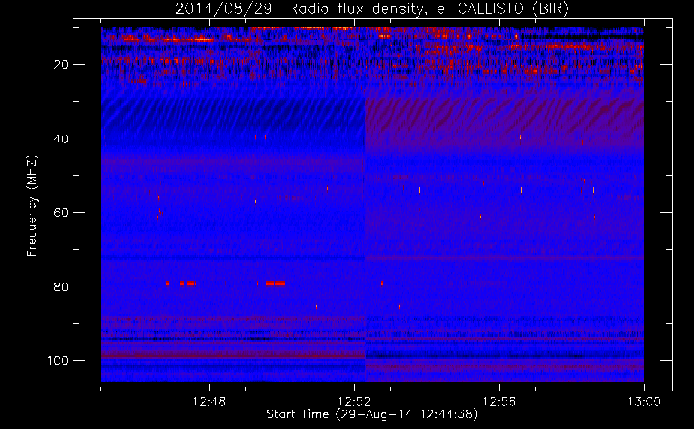Click the 'Frequency (MHZ)' axis label
Viewport: 694px width, 429px height.
(32, 205)
